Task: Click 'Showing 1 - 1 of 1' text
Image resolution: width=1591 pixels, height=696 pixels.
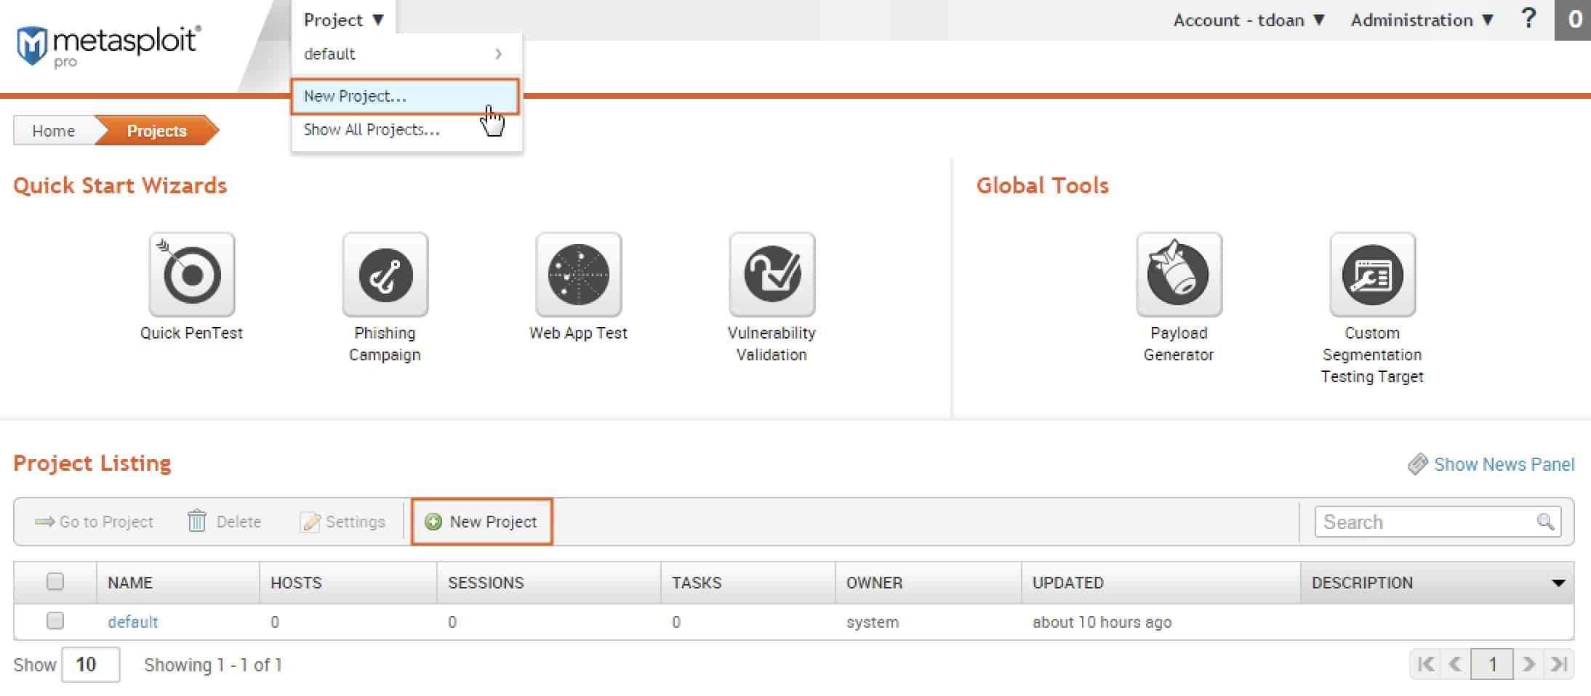Action: [213, 665]
